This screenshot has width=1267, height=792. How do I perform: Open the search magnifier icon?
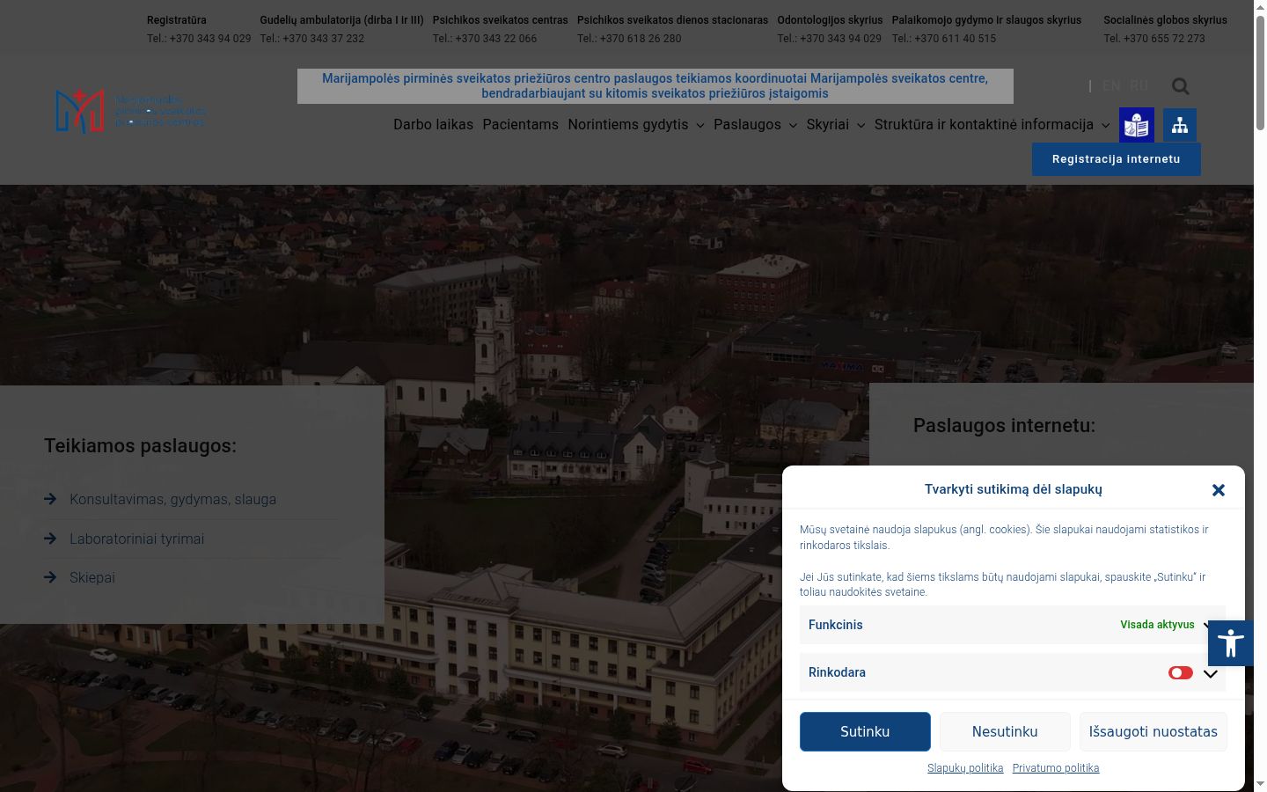point(1180,86)
